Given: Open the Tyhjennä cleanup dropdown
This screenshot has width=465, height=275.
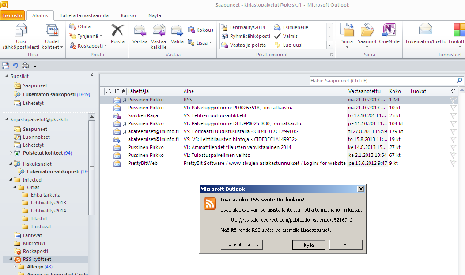Looking at the screenshot, I should (86, 36).
